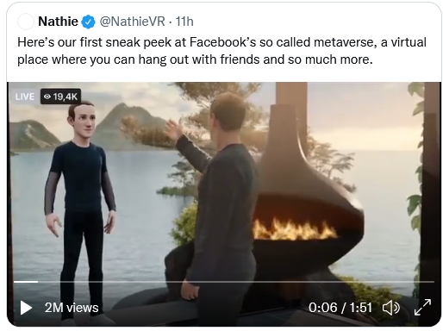Open the @NathieVR handle link

click(132, 22)
